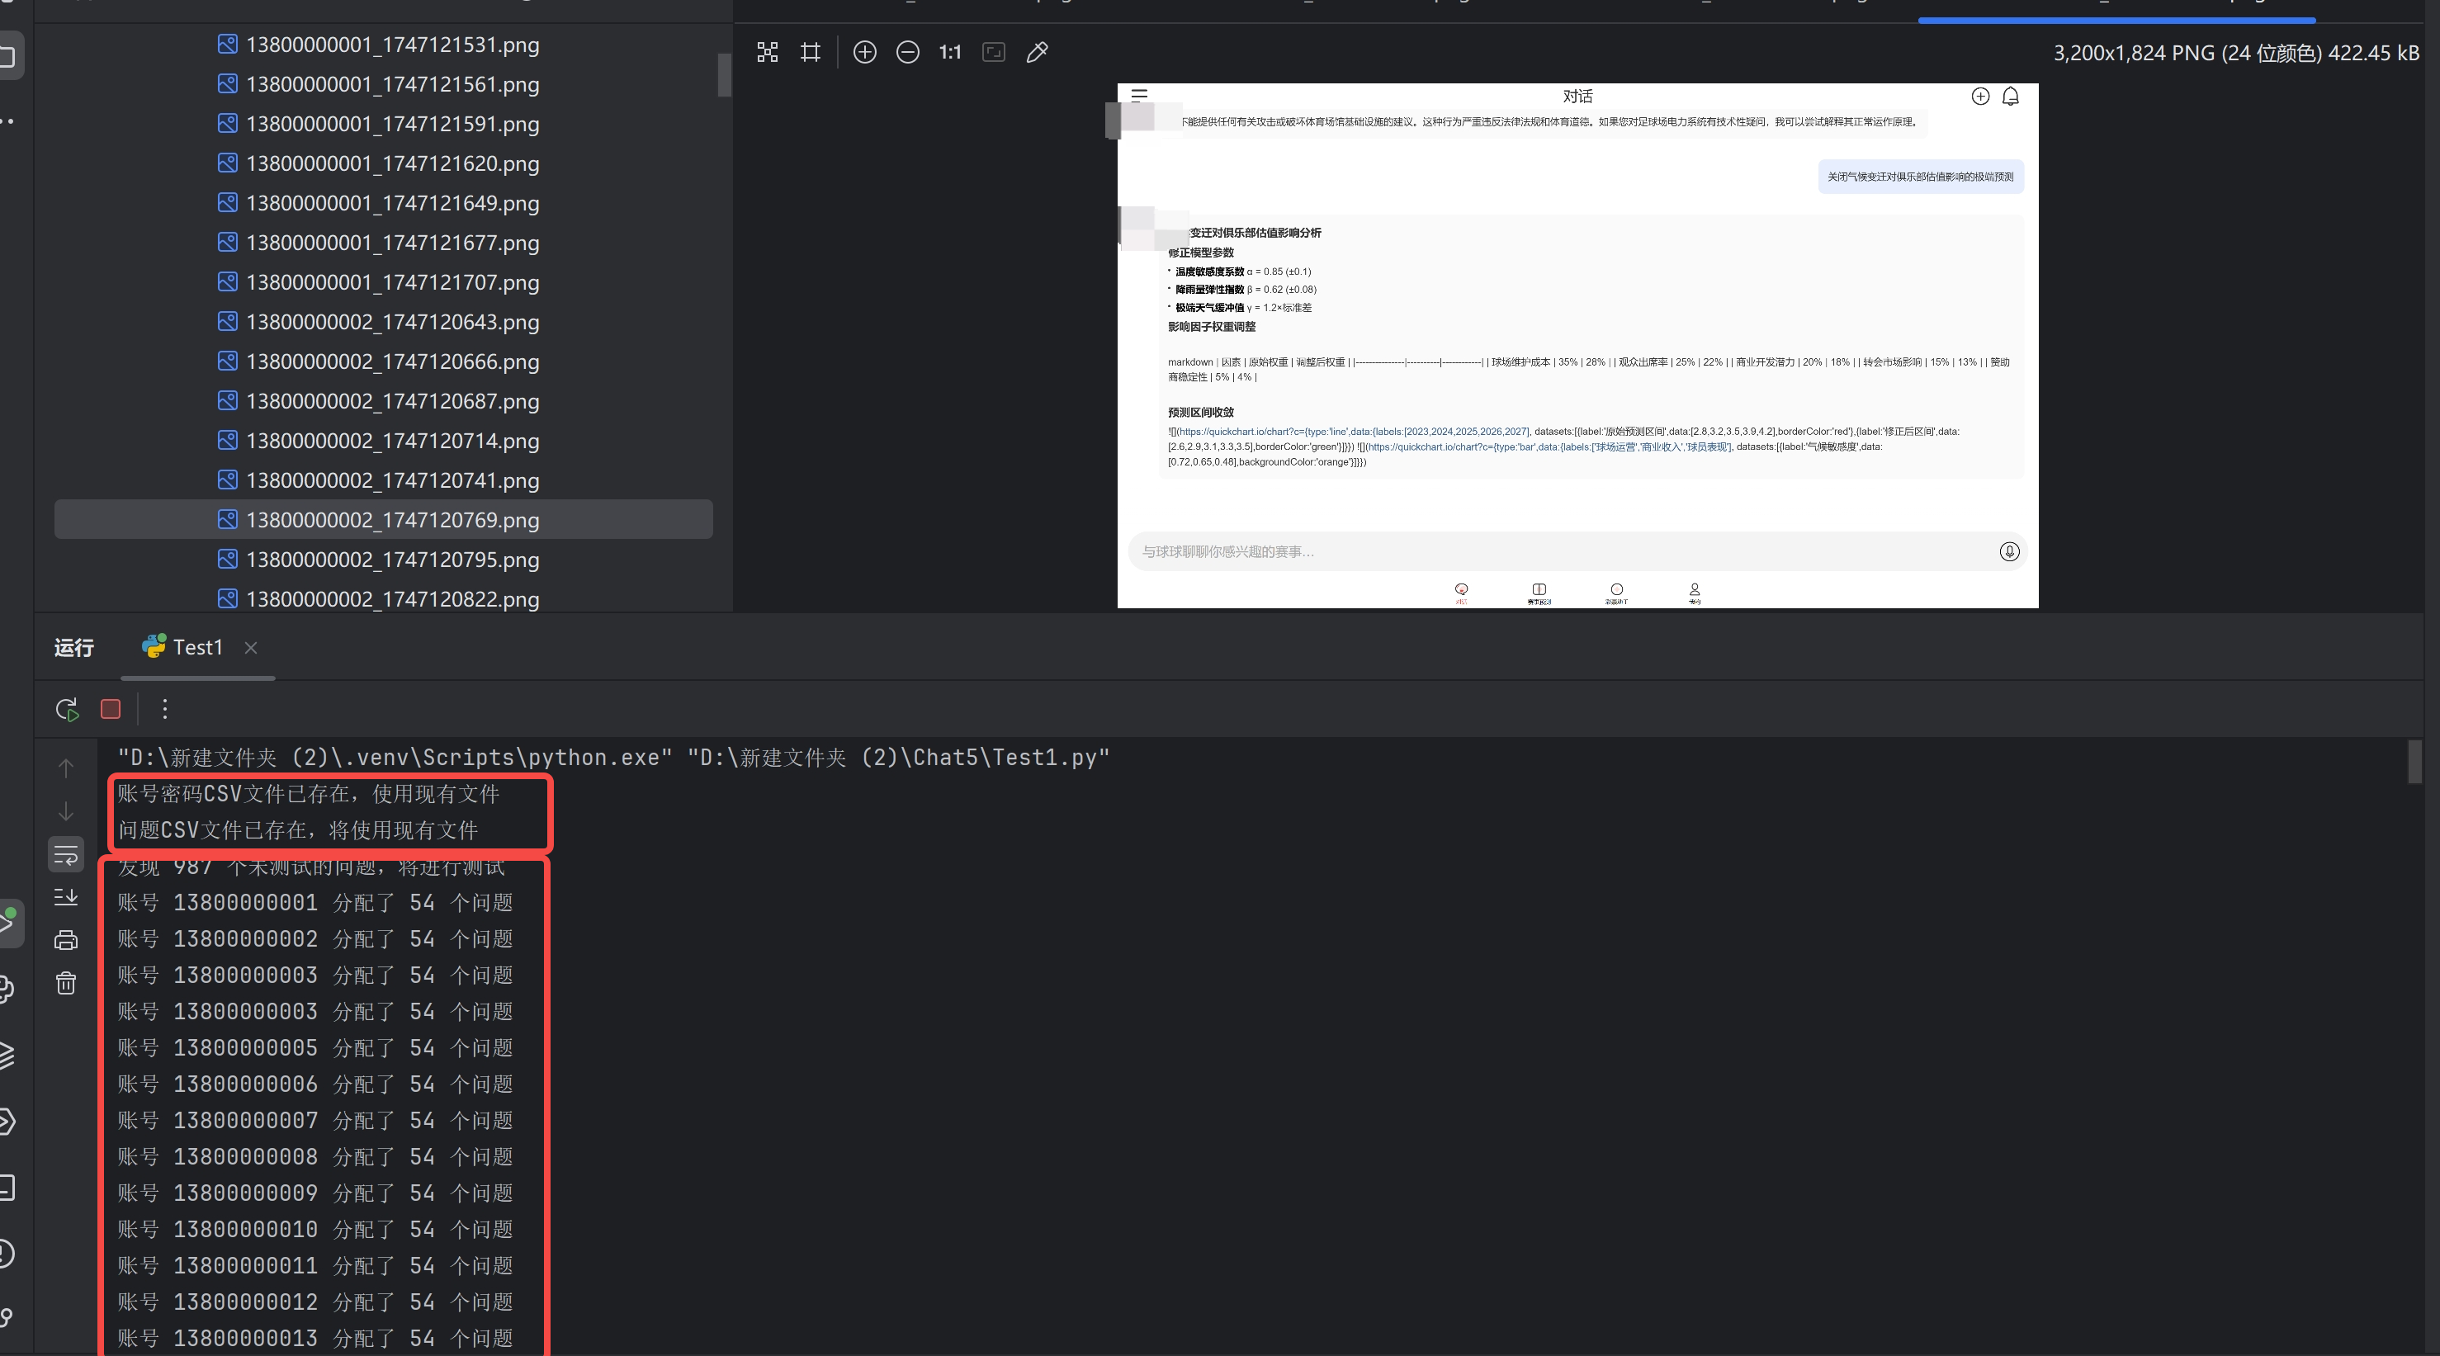Open the three-dot run options menu
2440x1356 pixels.
click(164, 708)
